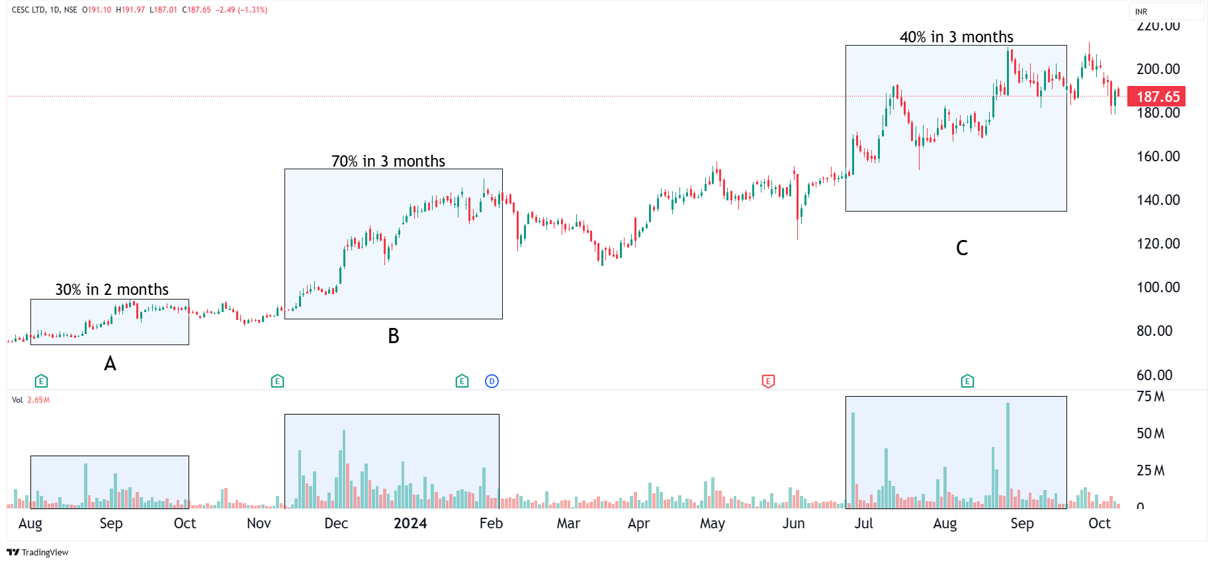Click the earnings marker next to the dividend marker
This screenshot has height=564, width=1214.
pyautogui.click(x=462, y=381)
